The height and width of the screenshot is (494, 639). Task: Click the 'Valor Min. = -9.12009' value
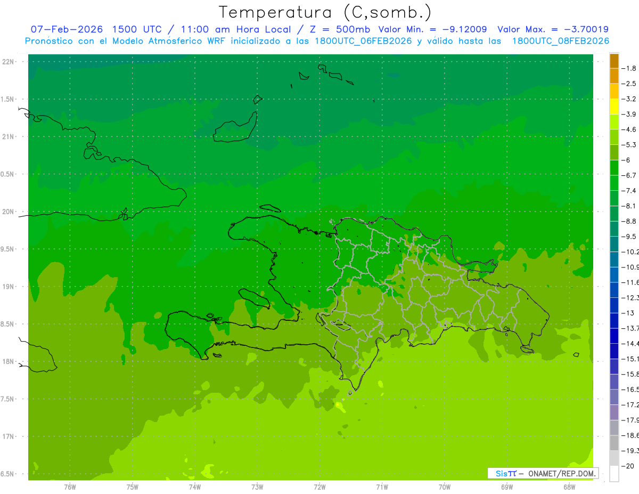tap(432, 29)
